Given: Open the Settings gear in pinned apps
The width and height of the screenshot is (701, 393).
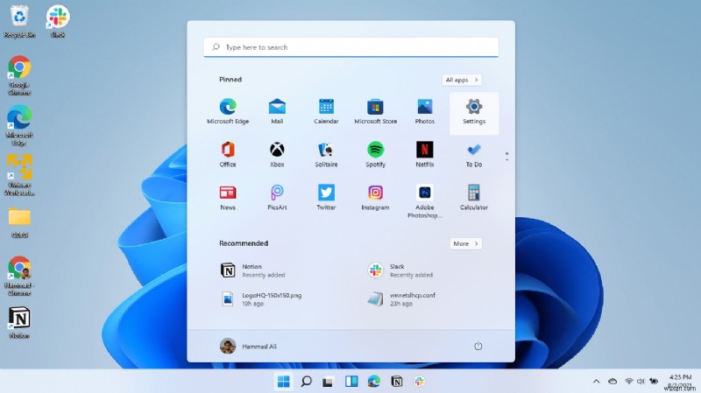Looking at the screenshot, I should (x=474, y=113).
